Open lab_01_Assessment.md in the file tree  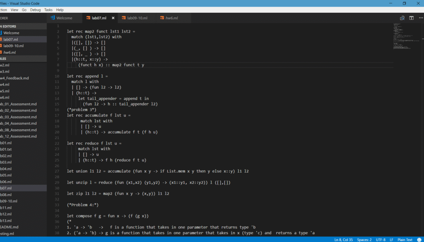[x=23, y=104]
